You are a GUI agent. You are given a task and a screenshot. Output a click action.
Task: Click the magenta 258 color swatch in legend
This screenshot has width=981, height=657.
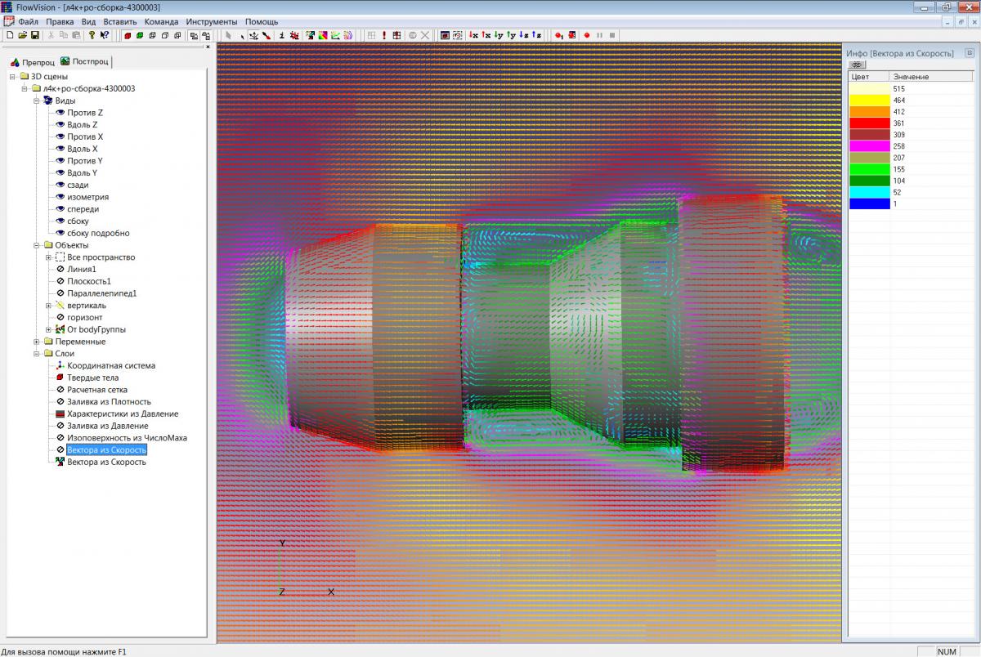867,145
